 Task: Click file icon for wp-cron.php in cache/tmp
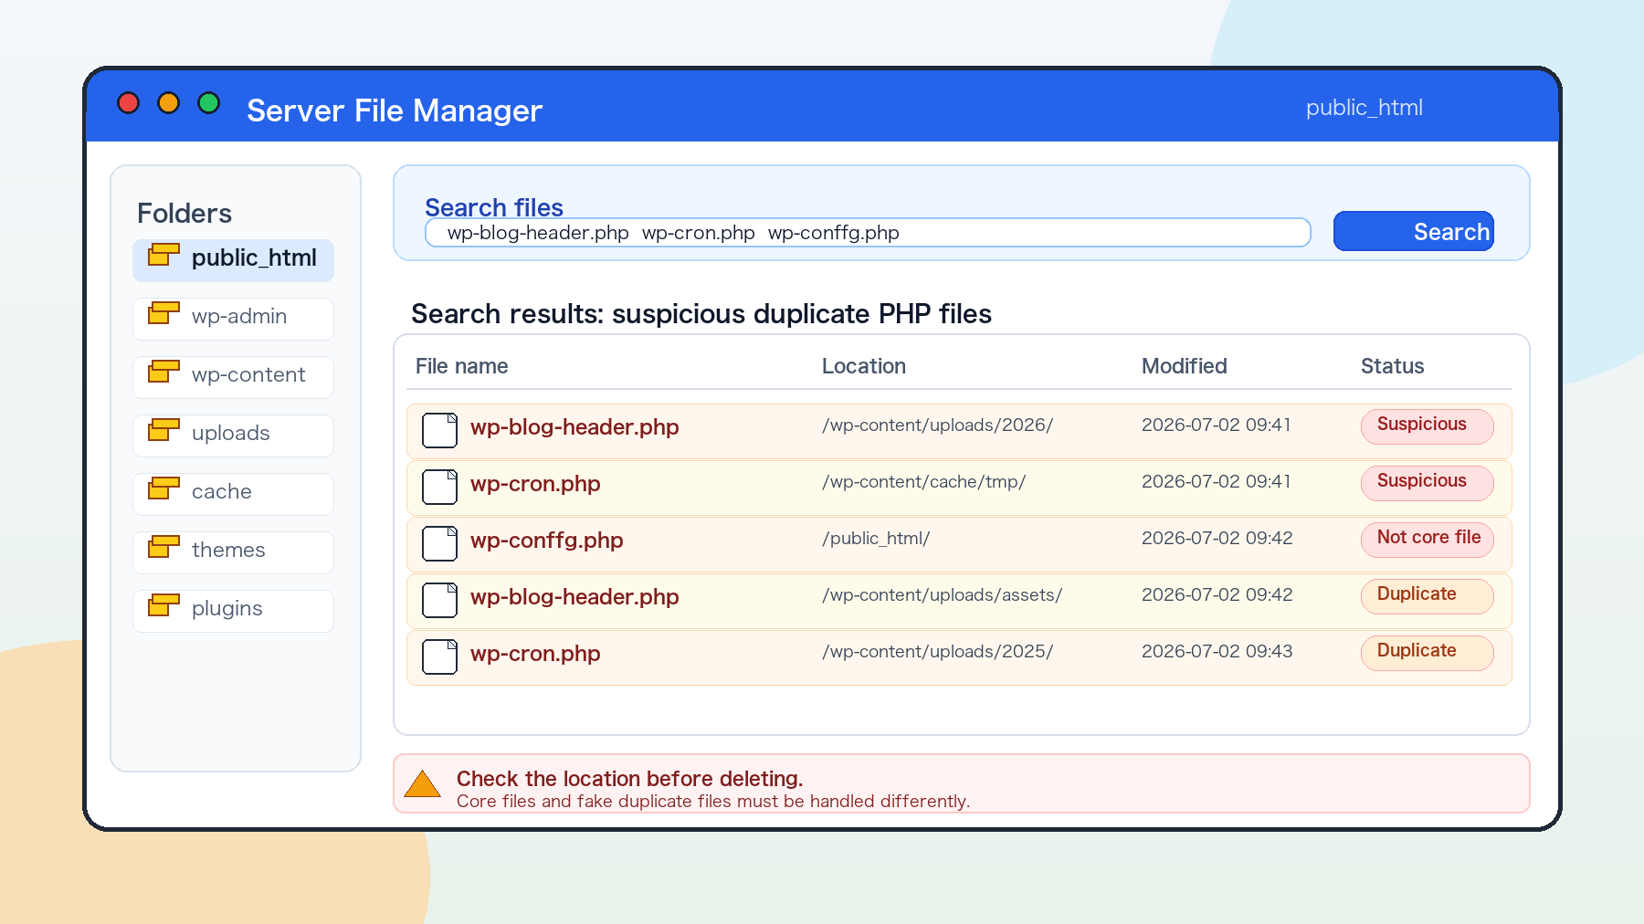pyautogui.click(x=439, y=487)
